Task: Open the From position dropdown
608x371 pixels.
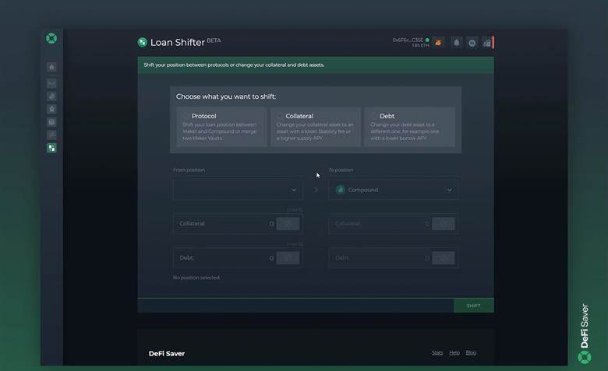Action: click(237, 190)
